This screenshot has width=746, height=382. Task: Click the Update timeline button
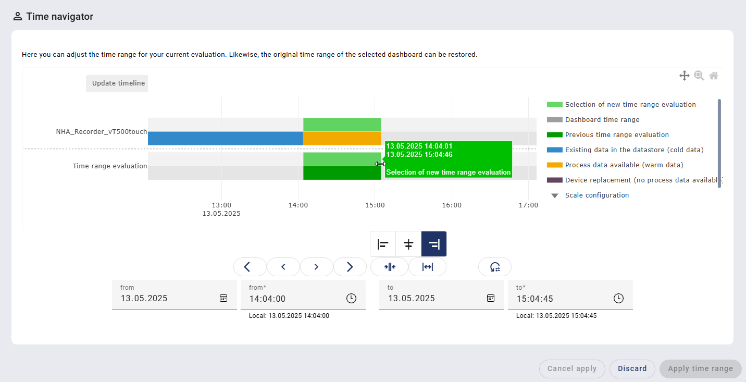pyautogui.click(x=117, y=83)
